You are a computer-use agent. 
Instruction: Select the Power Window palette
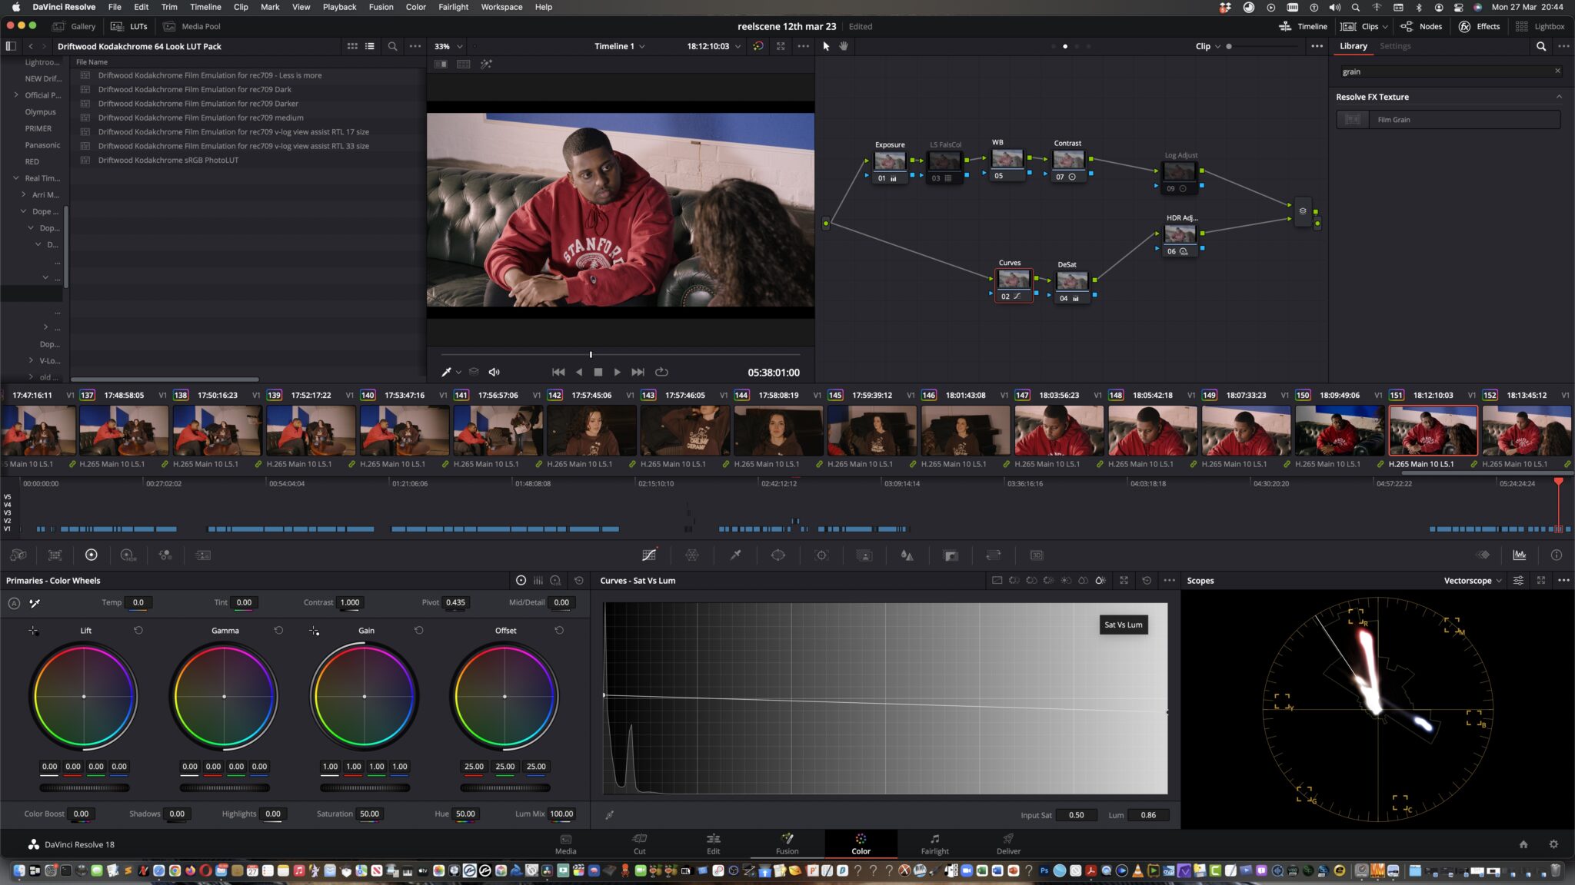[x=778, y=555]
